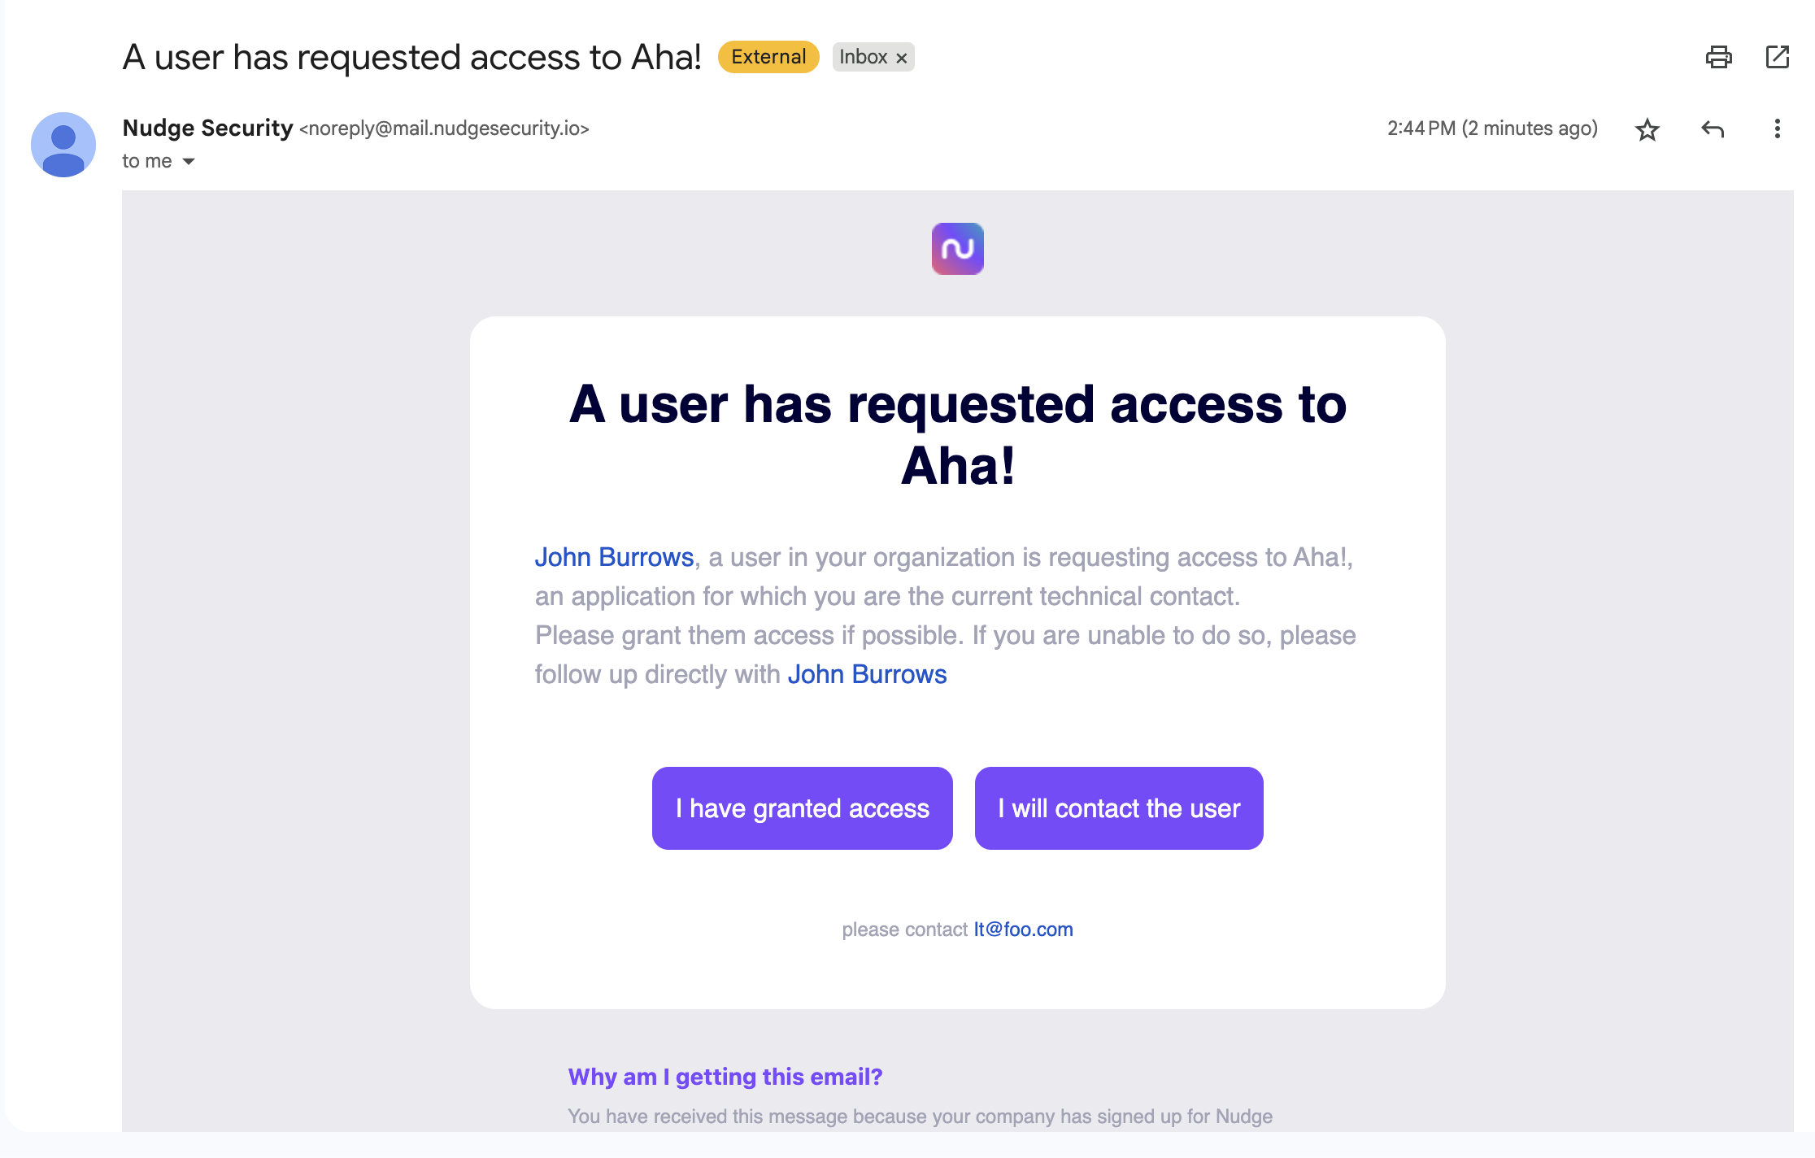The width and height of the screenshot is (1815, 1158).
Task: Choose "I will contact the user"
Action: coord(1118,808)
